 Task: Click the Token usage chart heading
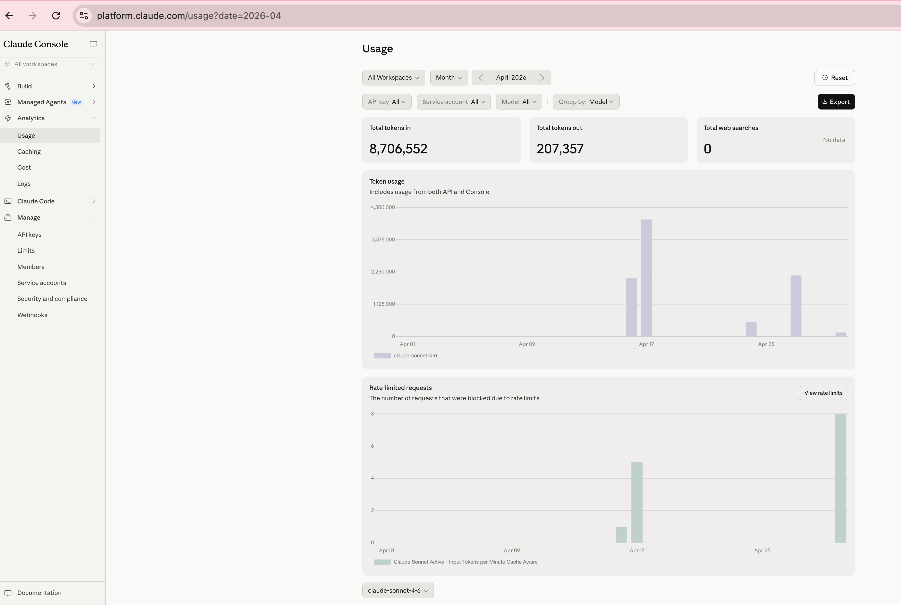tap(386, 181)
